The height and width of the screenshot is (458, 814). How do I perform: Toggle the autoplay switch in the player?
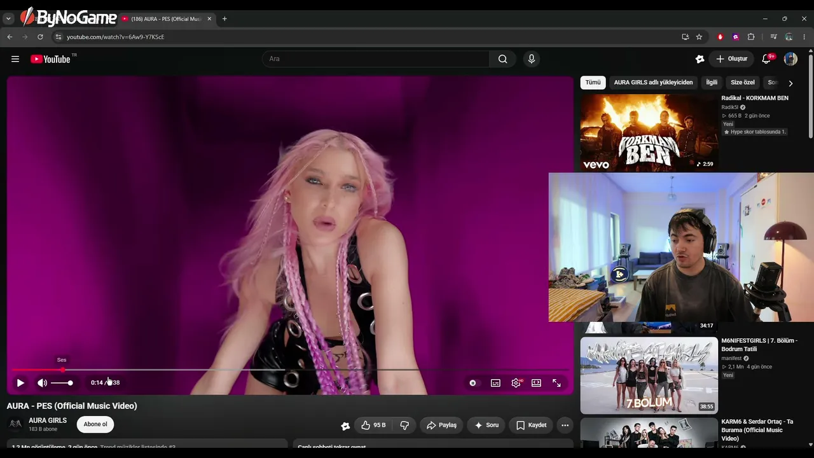[x=473, y=383]
